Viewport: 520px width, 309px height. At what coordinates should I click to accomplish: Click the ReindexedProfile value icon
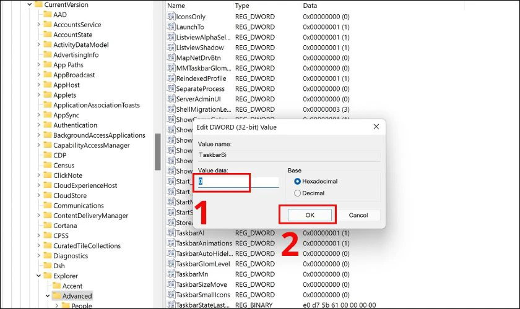171,78
